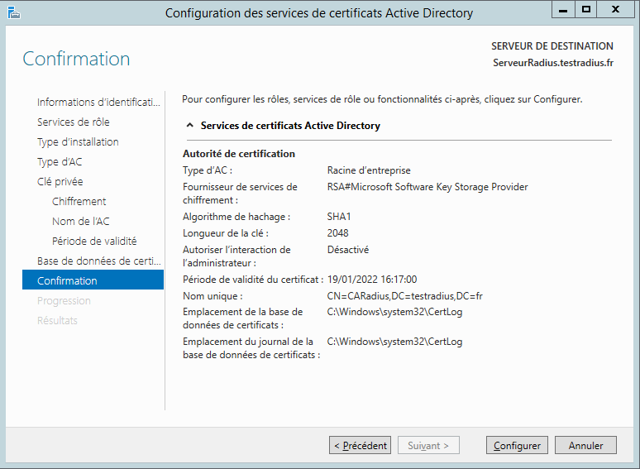Screen dimensions: 640x469
Task: Click the ServeurRadius.testradius.fr destination server text
Action: (x=552, y=63)
